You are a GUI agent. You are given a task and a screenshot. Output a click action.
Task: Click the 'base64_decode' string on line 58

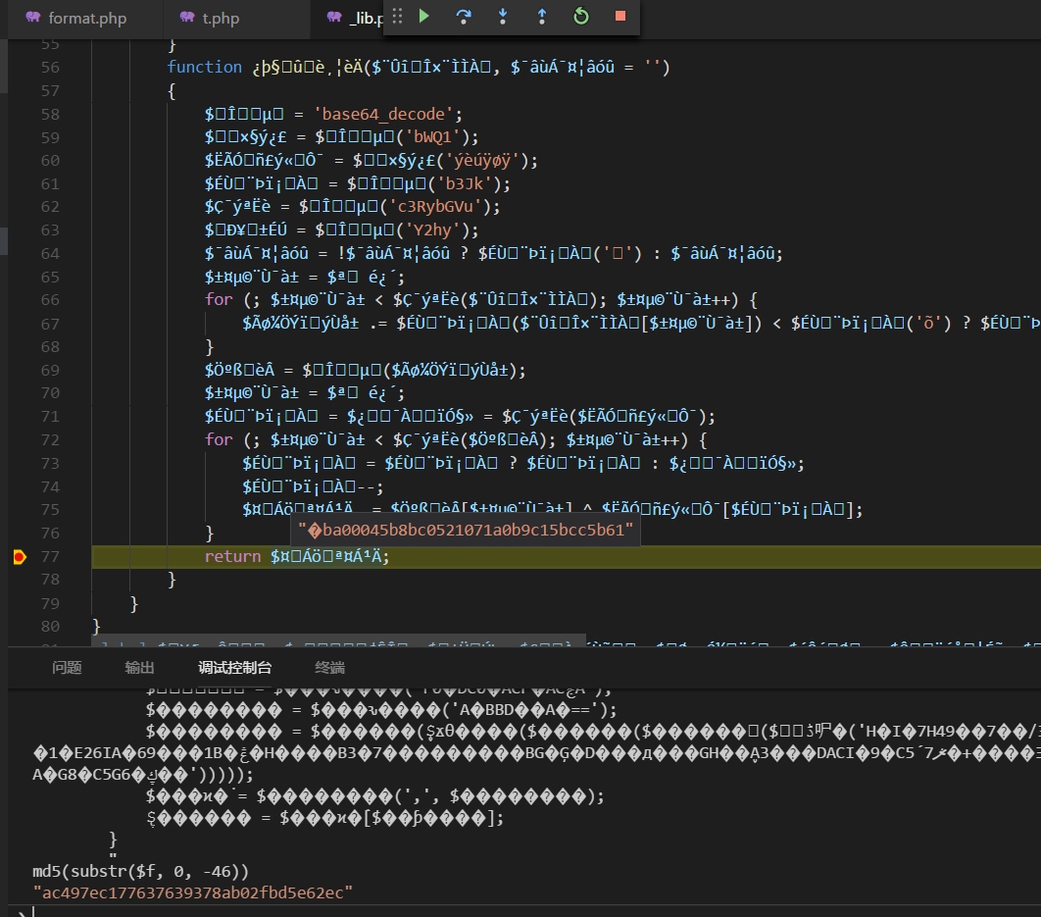[x=383, y=115]
